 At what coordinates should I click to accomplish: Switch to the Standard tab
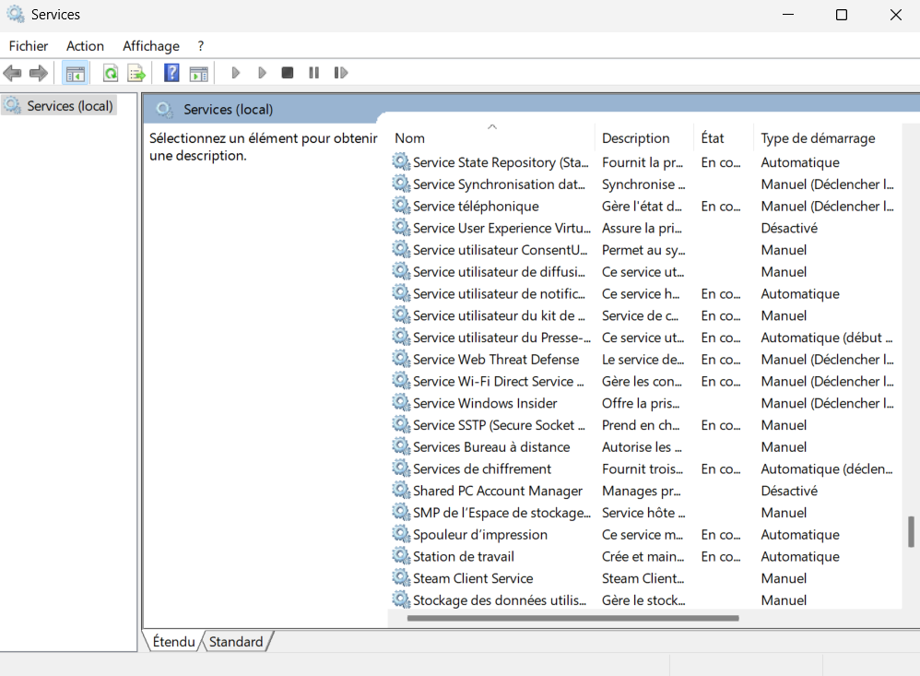pos(236,641)
